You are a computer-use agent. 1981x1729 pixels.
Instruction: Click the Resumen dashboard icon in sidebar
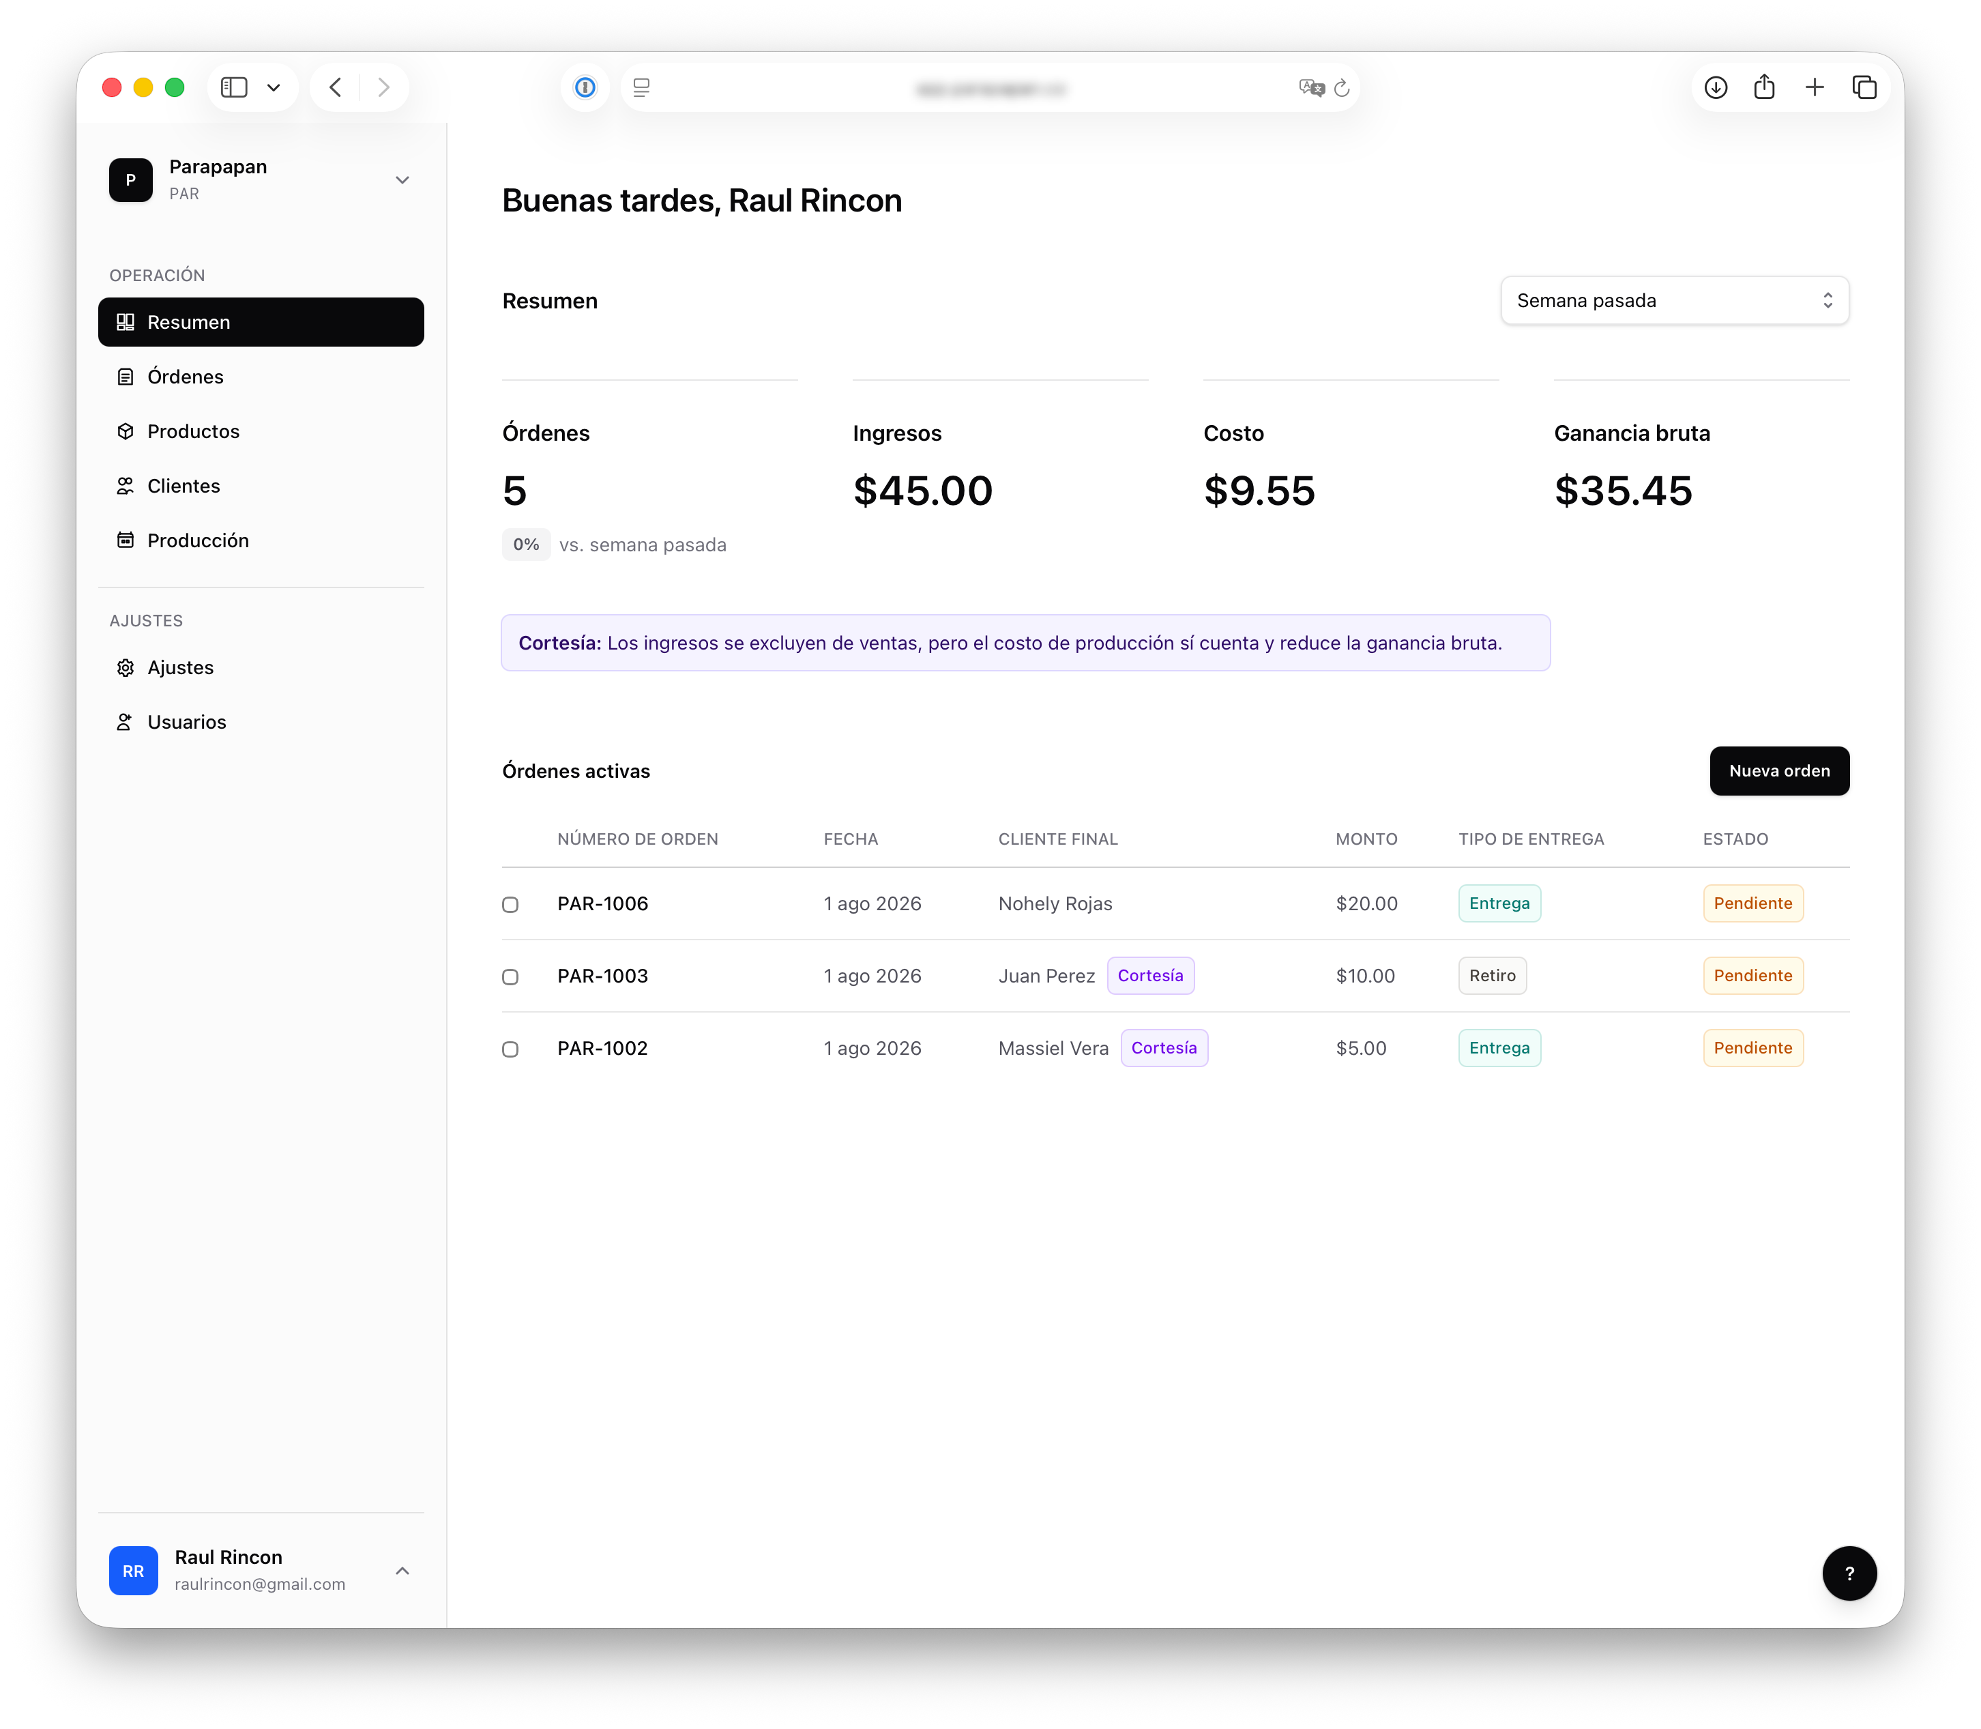[126, 322]
